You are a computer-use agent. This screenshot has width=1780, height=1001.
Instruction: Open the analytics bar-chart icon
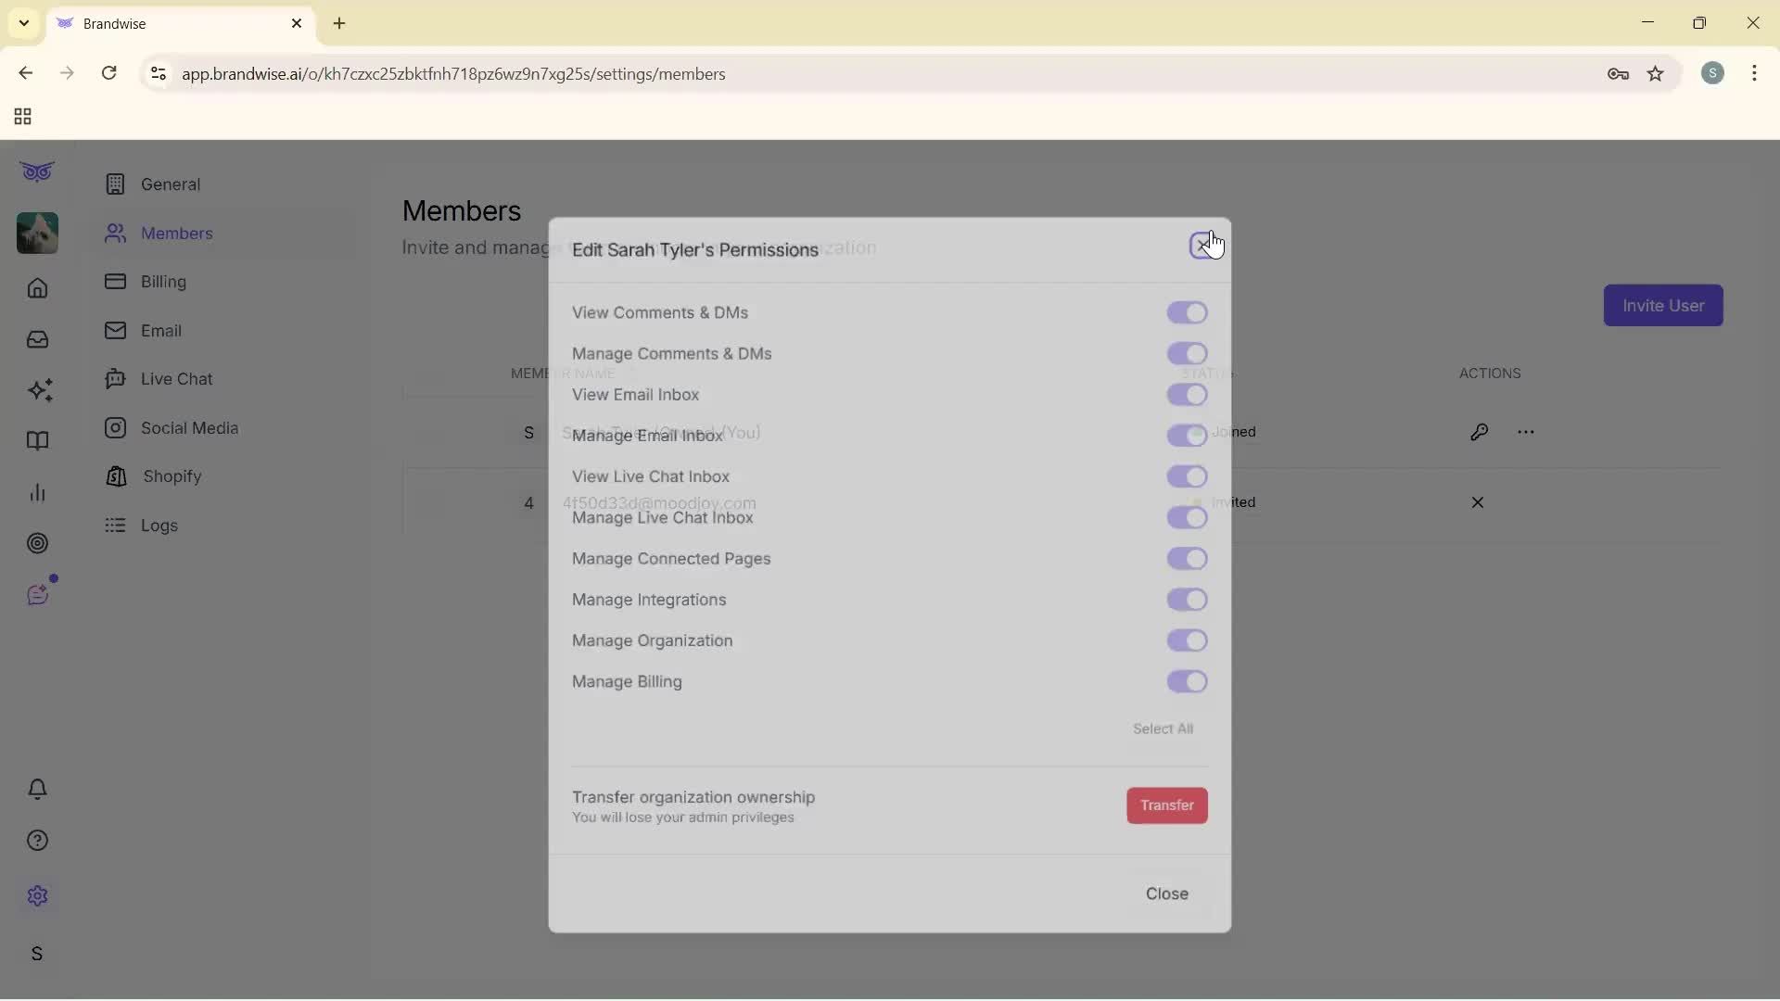click(x=37, y=492)
